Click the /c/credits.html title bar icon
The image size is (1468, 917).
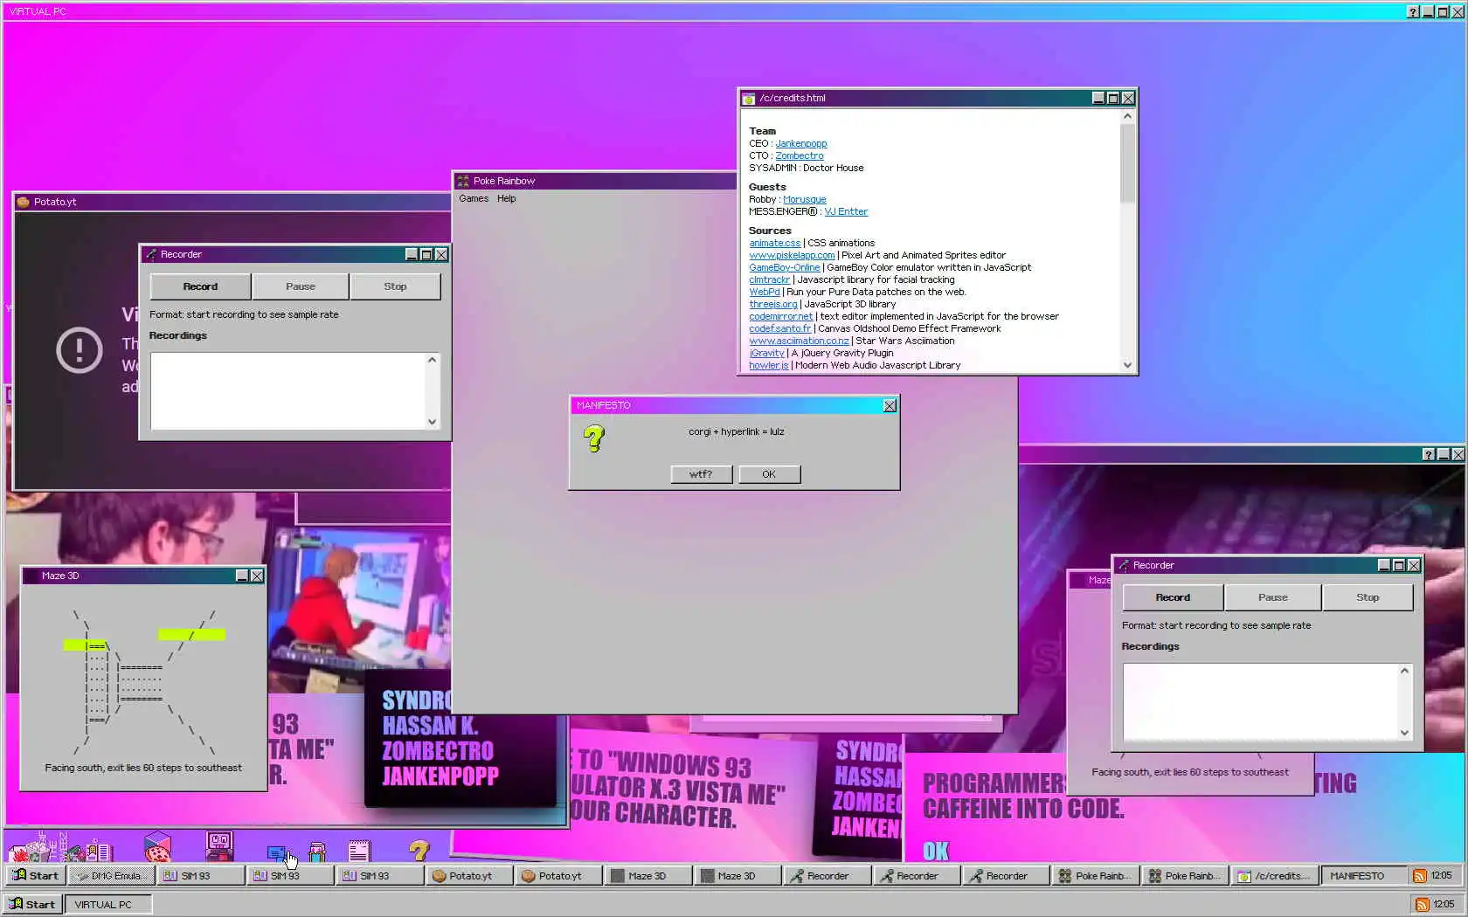tap(749, 99)
